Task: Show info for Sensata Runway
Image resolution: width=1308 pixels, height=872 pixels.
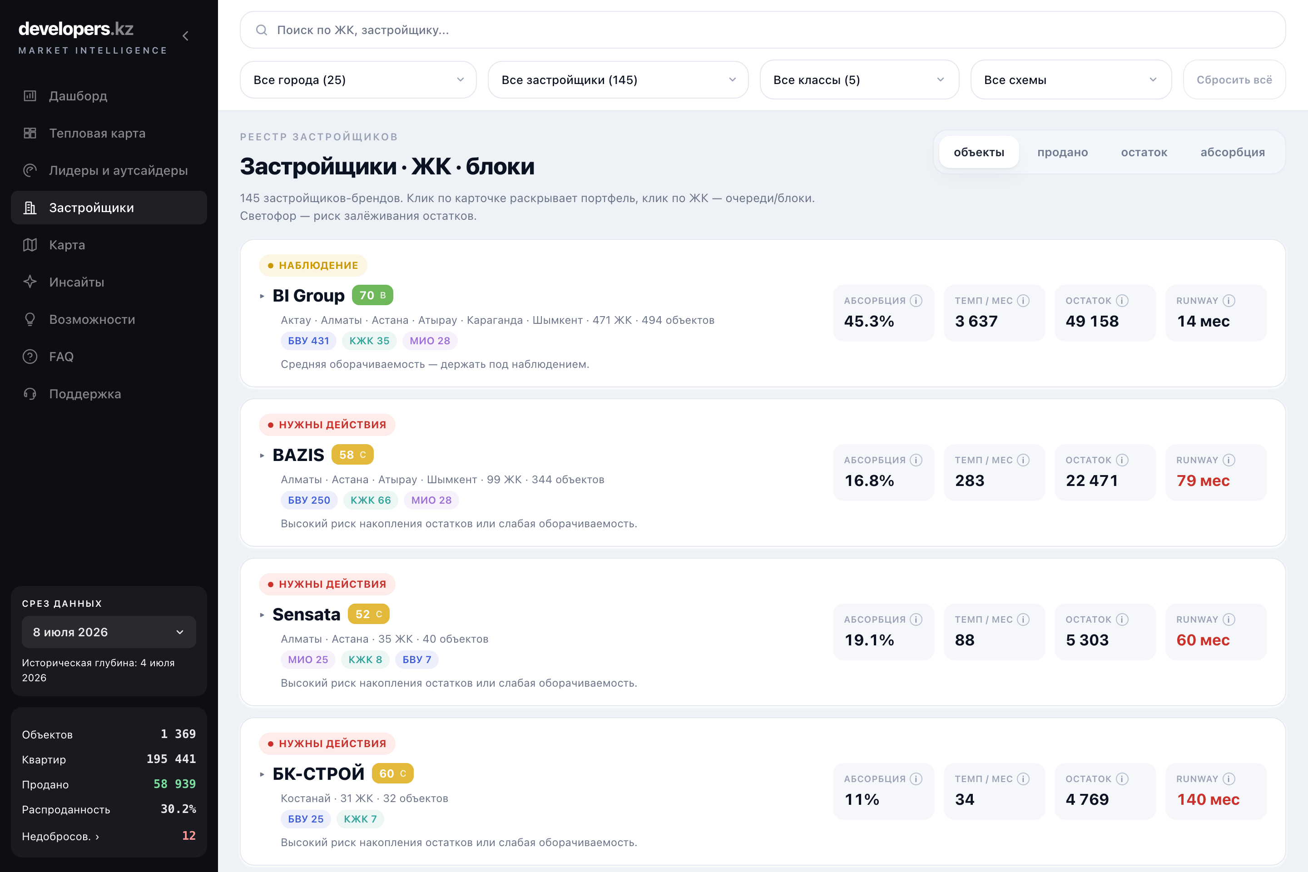Action: tap(1229, 619)
